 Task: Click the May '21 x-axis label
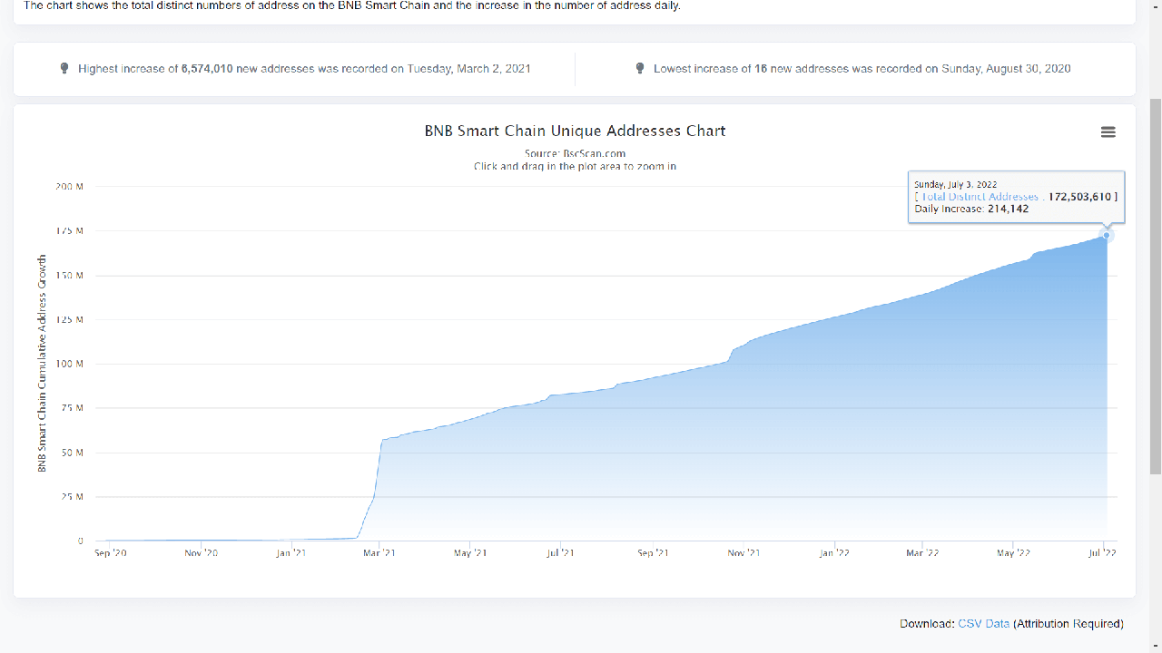[469, 552]
